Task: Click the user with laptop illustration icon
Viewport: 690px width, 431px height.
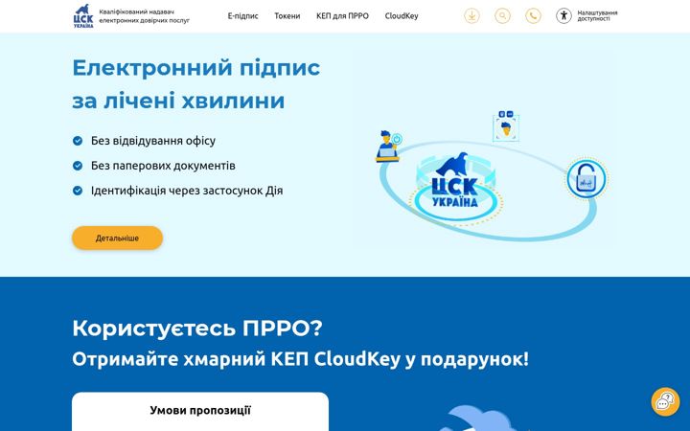Action: pyautogui.click(x=388, y=146)
